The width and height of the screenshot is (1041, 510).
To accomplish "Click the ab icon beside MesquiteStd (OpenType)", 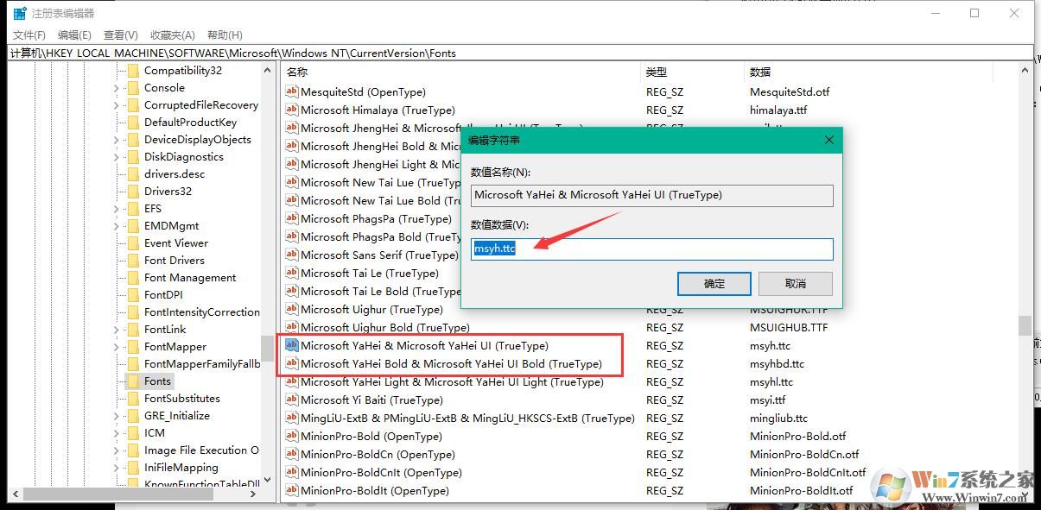I will [291, 91].
